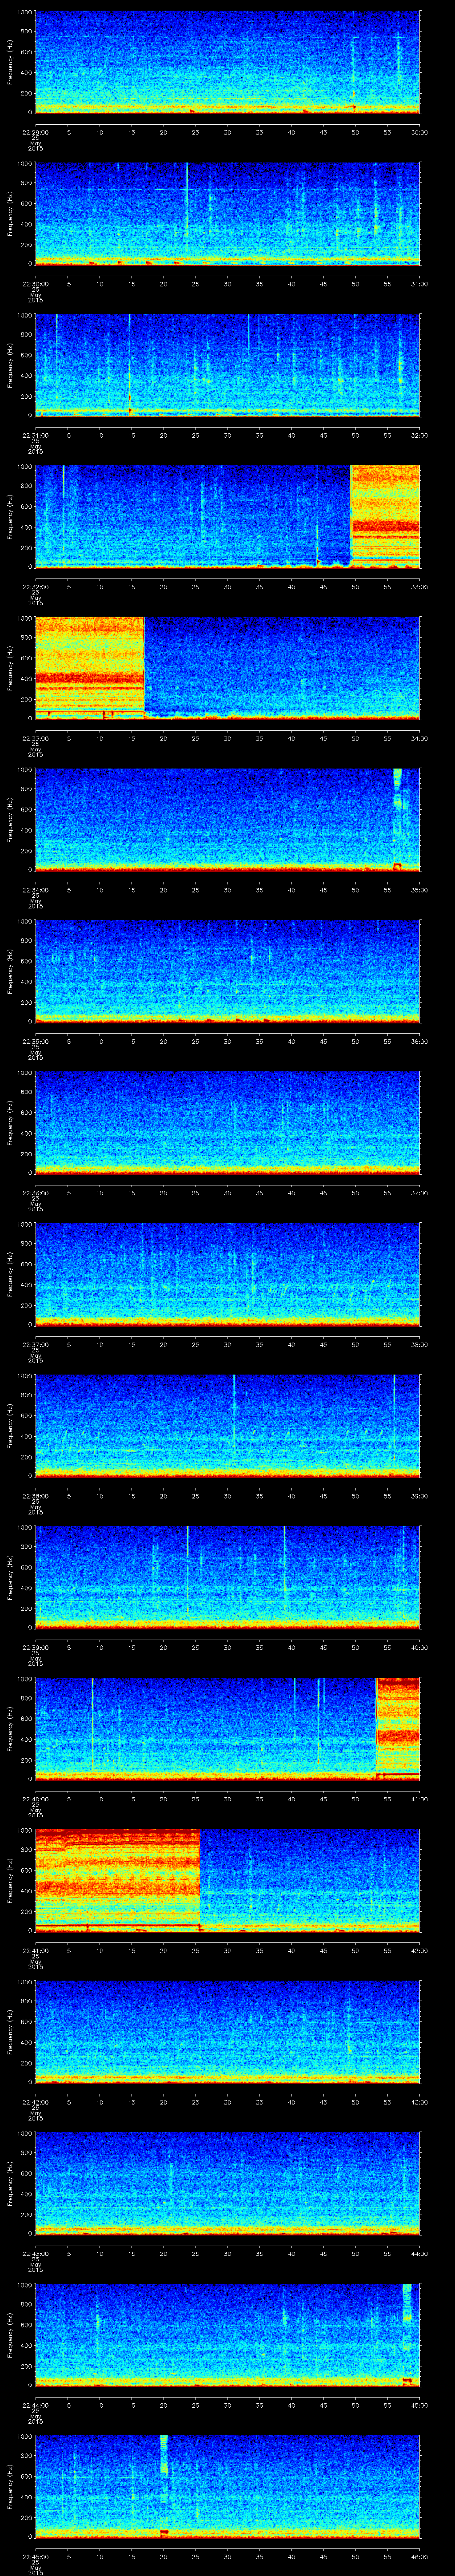This screenshot has height=2576, width=455.
Task: Click the 41:00 end time label
Action: pyautogui.click(x=420, y=1799)
